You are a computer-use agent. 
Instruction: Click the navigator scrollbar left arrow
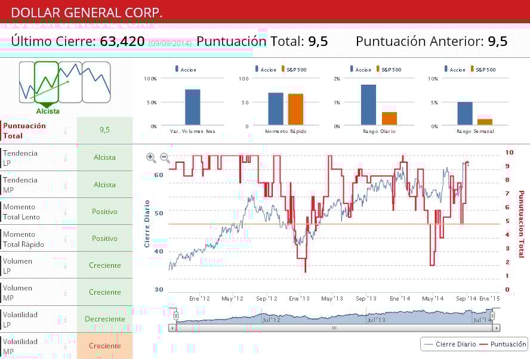pyautogui.click(x=172, y=327)
